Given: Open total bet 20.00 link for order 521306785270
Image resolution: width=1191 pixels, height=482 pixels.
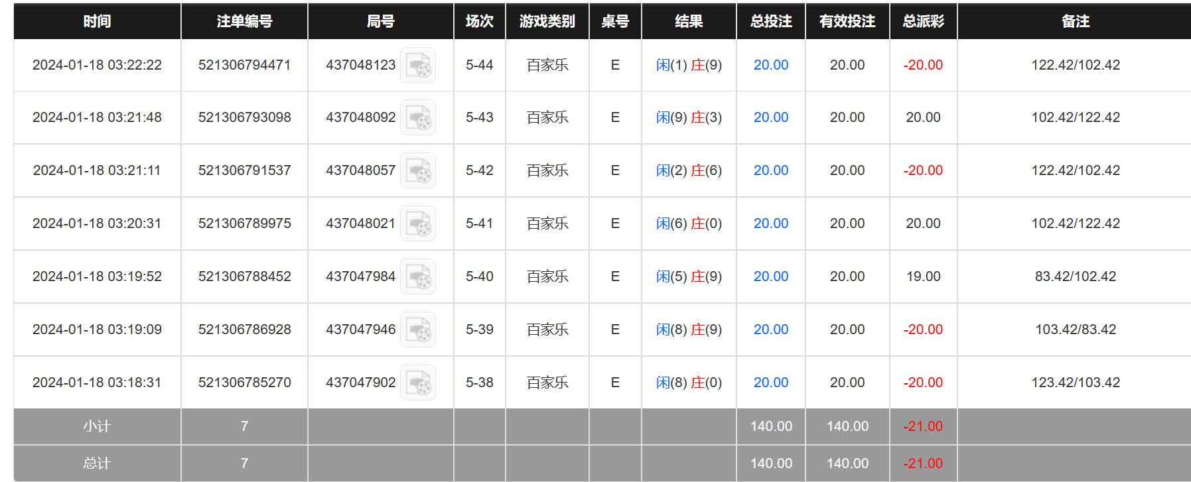Looking at the screenshot, I should 771,383.
